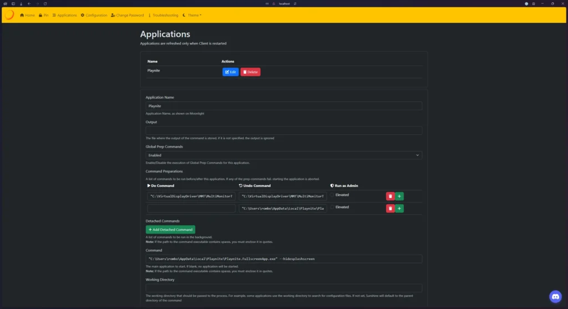The width and height of the screenshot is (568, 309).
Task: Toggle Elevated checkbox for the VirtualDisplayDriver row
Action: pos(332,195)
